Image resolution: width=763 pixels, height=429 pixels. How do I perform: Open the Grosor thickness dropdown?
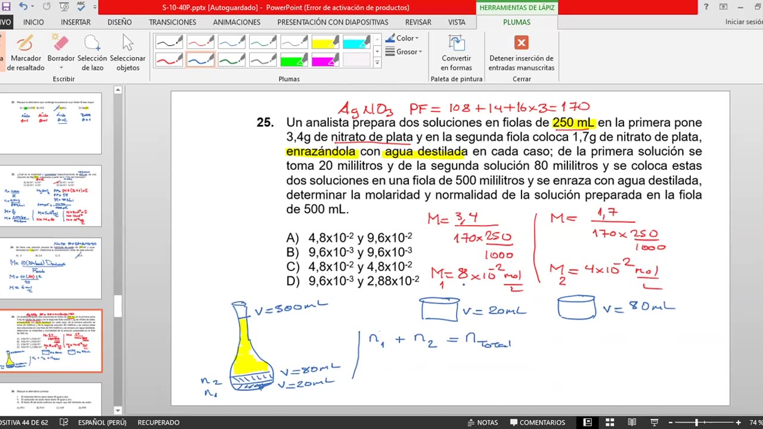coord(404,52)
